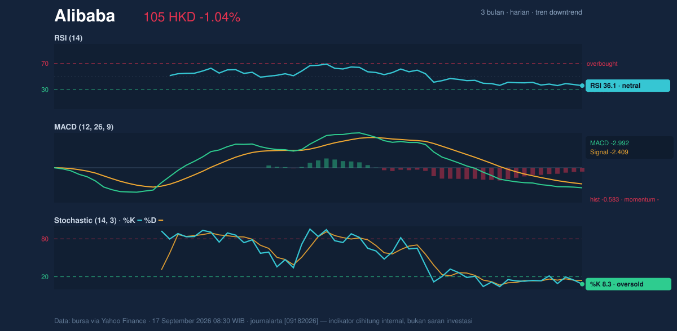
Task: Click the RSI line end-point dot
Action: coord(582,86)
